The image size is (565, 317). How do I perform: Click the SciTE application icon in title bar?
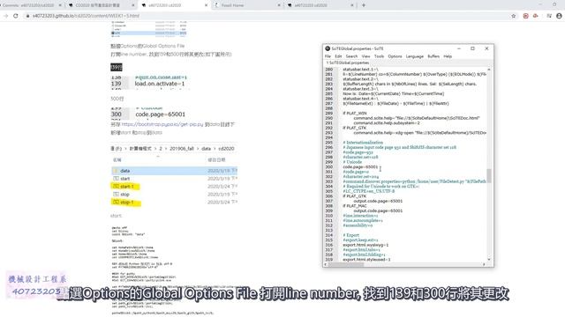point(328,48)
